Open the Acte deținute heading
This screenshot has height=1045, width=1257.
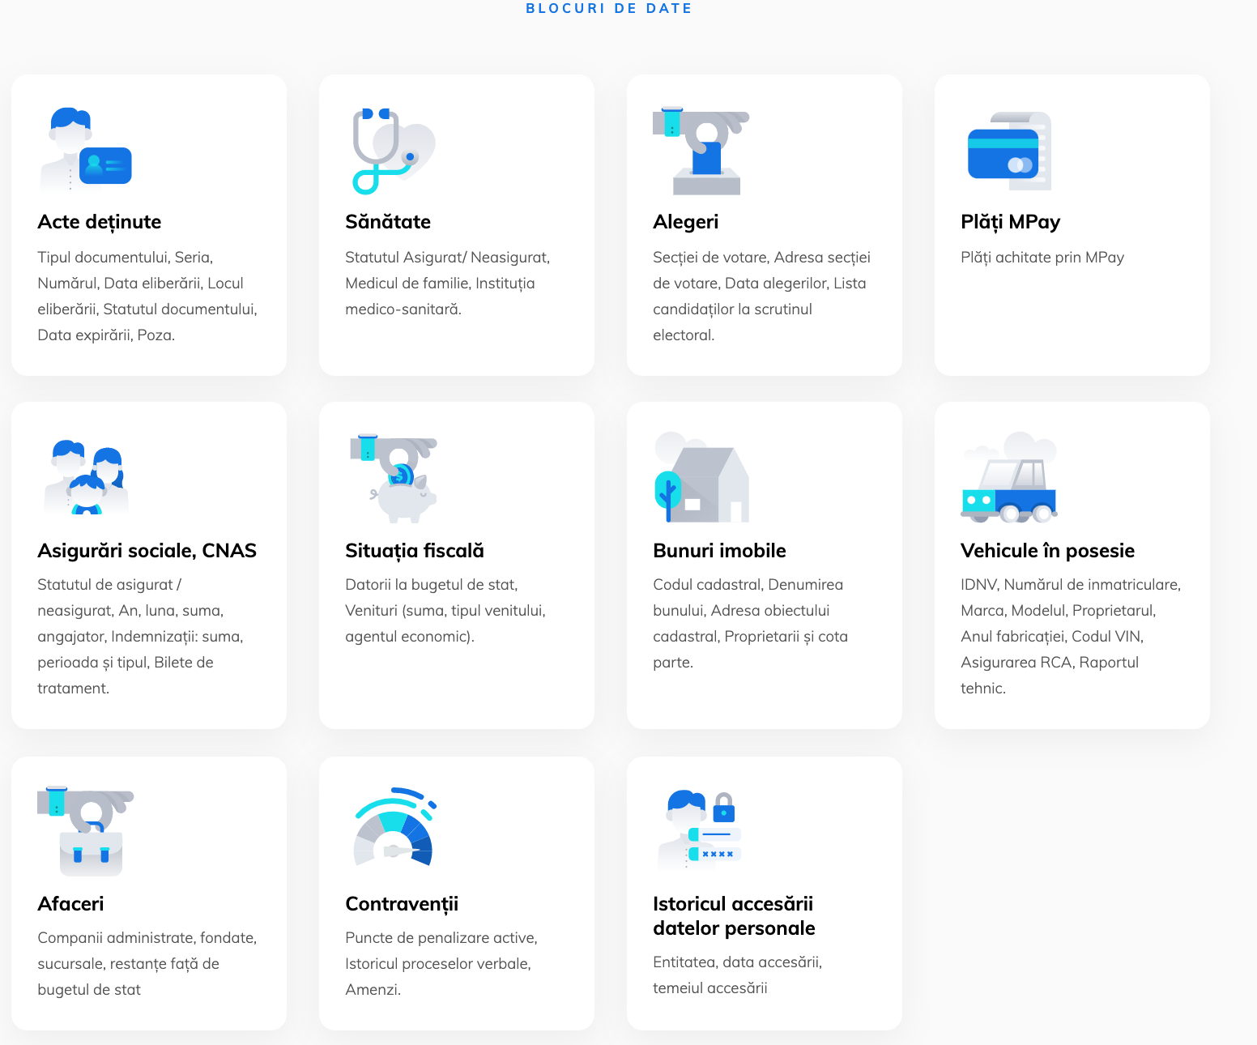pyautogui.click(x=100, y=222)
